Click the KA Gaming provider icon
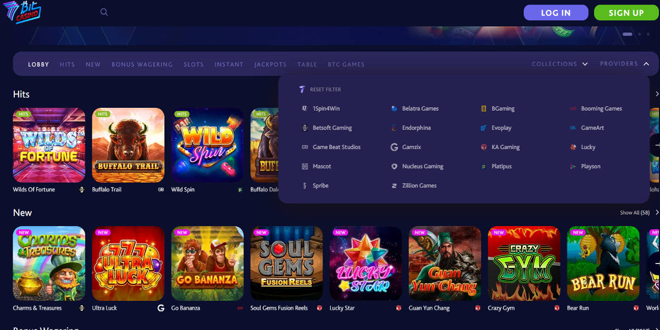 coord(483,147)
